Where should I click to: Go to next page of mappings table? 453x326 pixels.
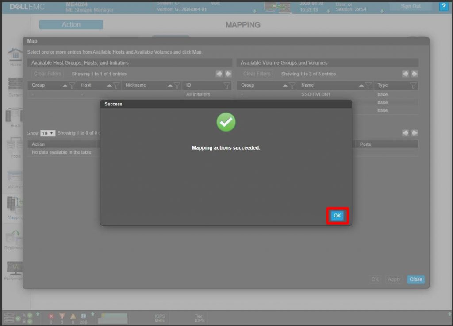pos(415,133)
